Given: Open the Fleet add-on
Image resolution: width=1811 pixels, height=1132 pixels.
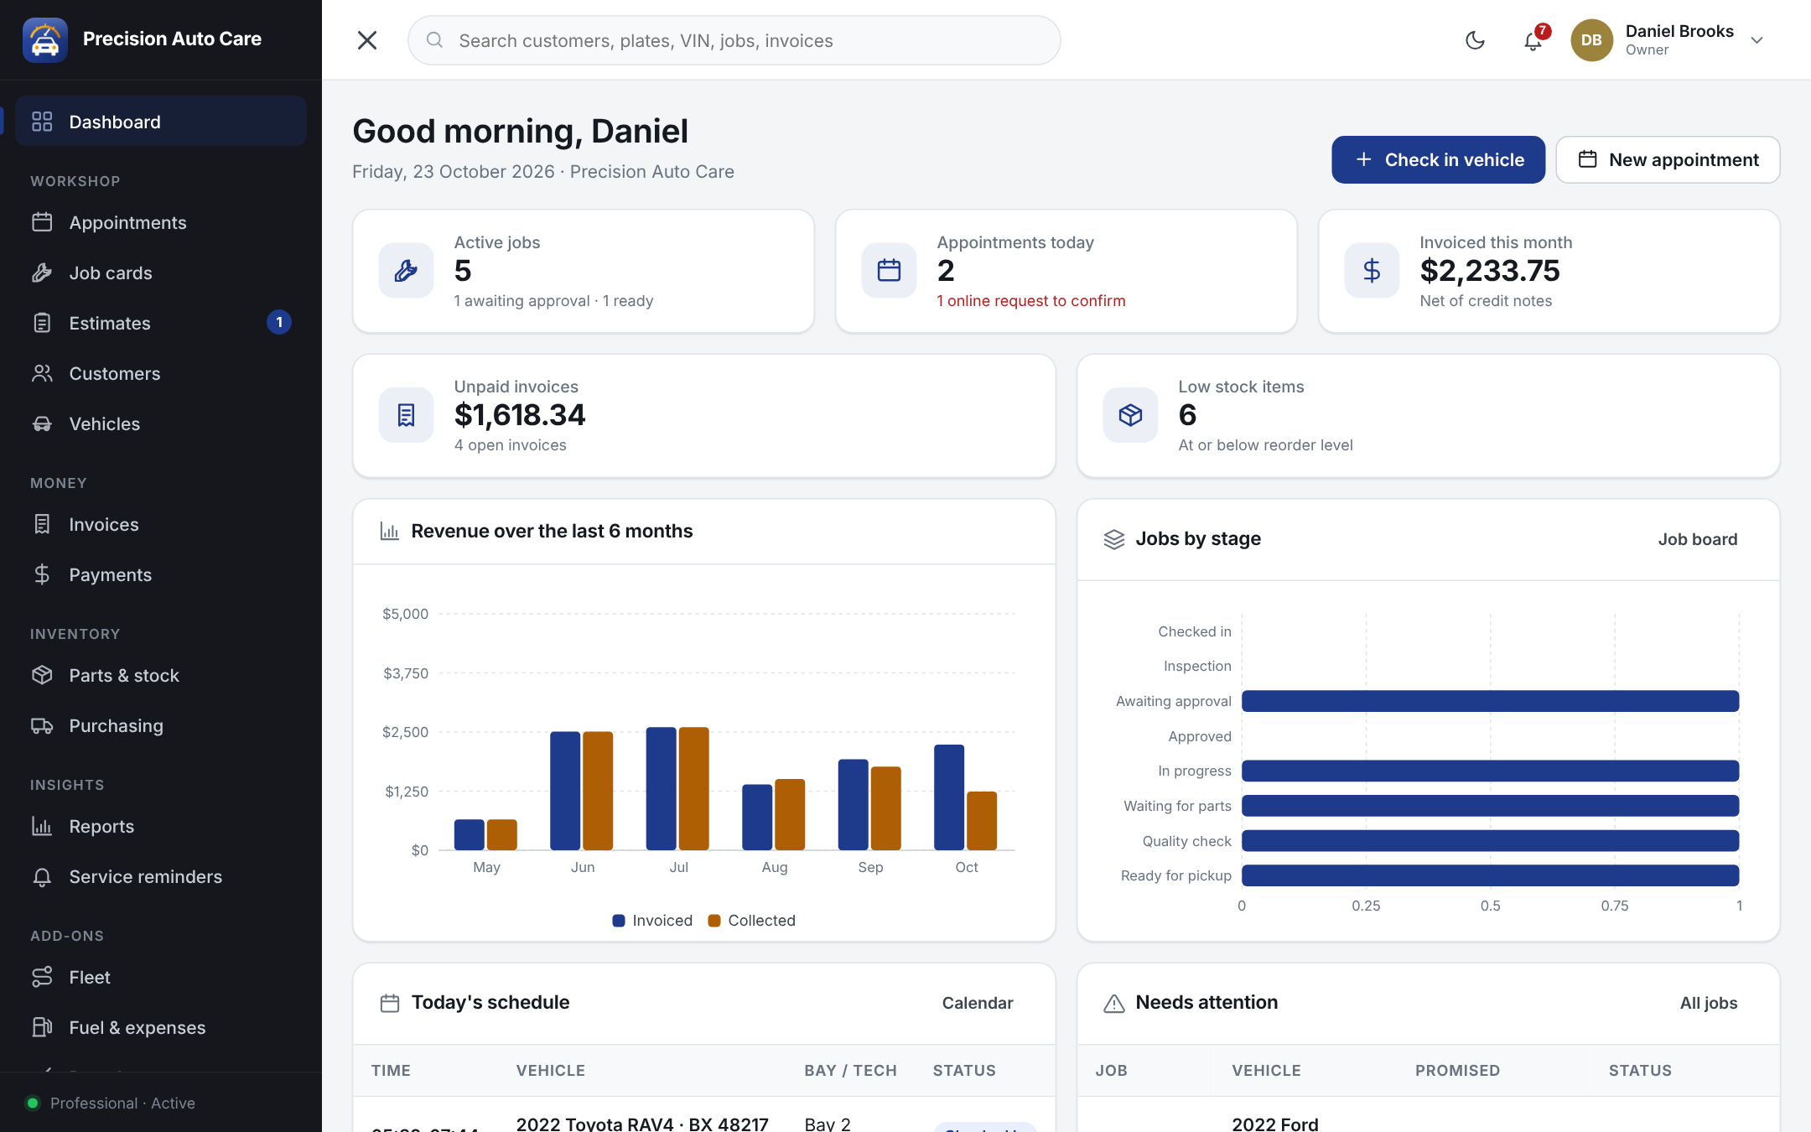Looking at the screenshot, I should [161, 977].
